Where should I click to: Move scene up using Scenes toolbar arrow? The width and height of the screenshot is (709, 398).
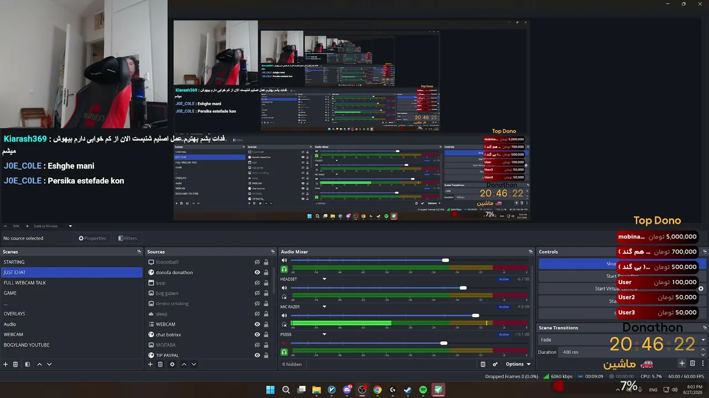[x=39, y=364]
